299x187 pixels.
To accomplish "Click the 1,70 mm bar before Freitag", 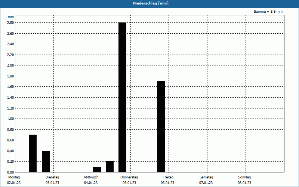I will tap(161, 127).
